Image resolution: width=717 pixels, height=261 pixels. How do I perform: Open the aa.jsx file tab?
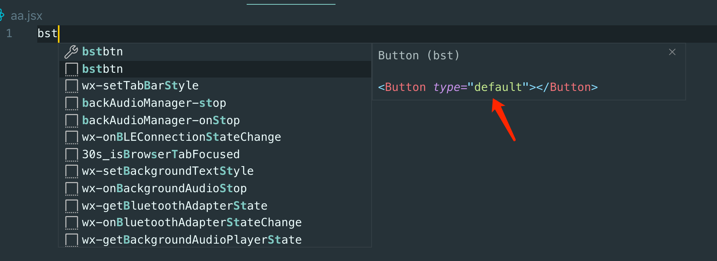(x=26, y=16)
